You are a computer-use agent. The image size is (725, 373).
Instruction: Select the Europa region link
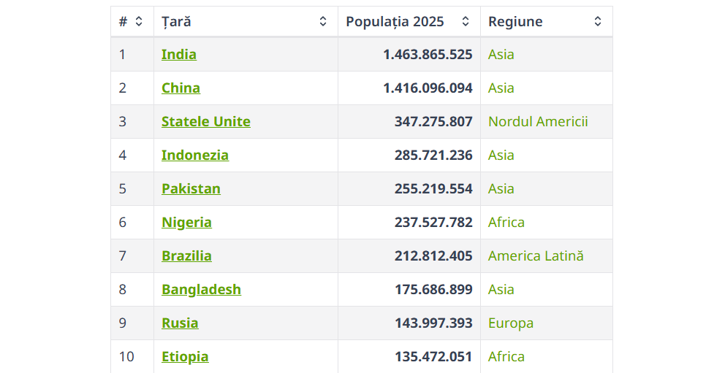click(511, 323)
